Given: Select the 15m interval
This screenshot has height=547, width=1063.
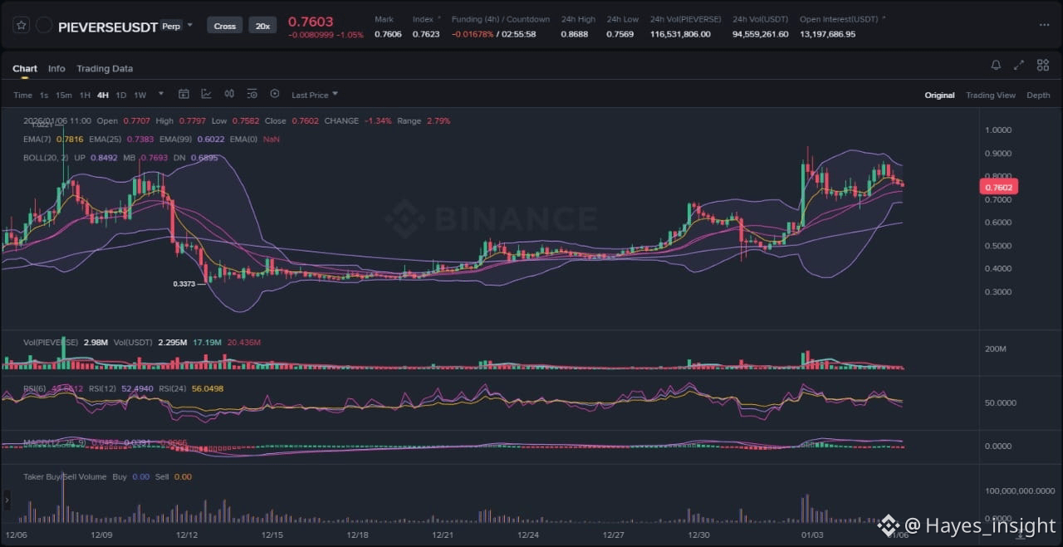Looking at the screenshot, I should (64, 95).
